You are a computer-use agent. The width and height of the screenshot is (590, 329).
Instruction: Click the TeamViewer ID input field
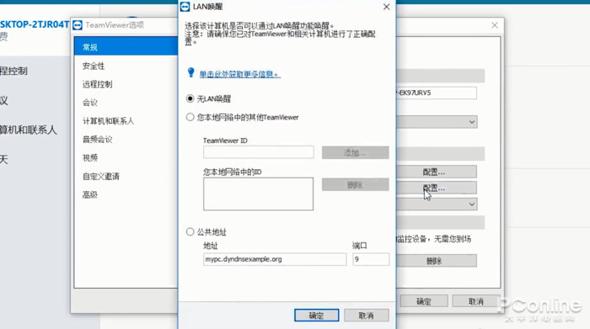pyautogui.click(x=259, y=152)
